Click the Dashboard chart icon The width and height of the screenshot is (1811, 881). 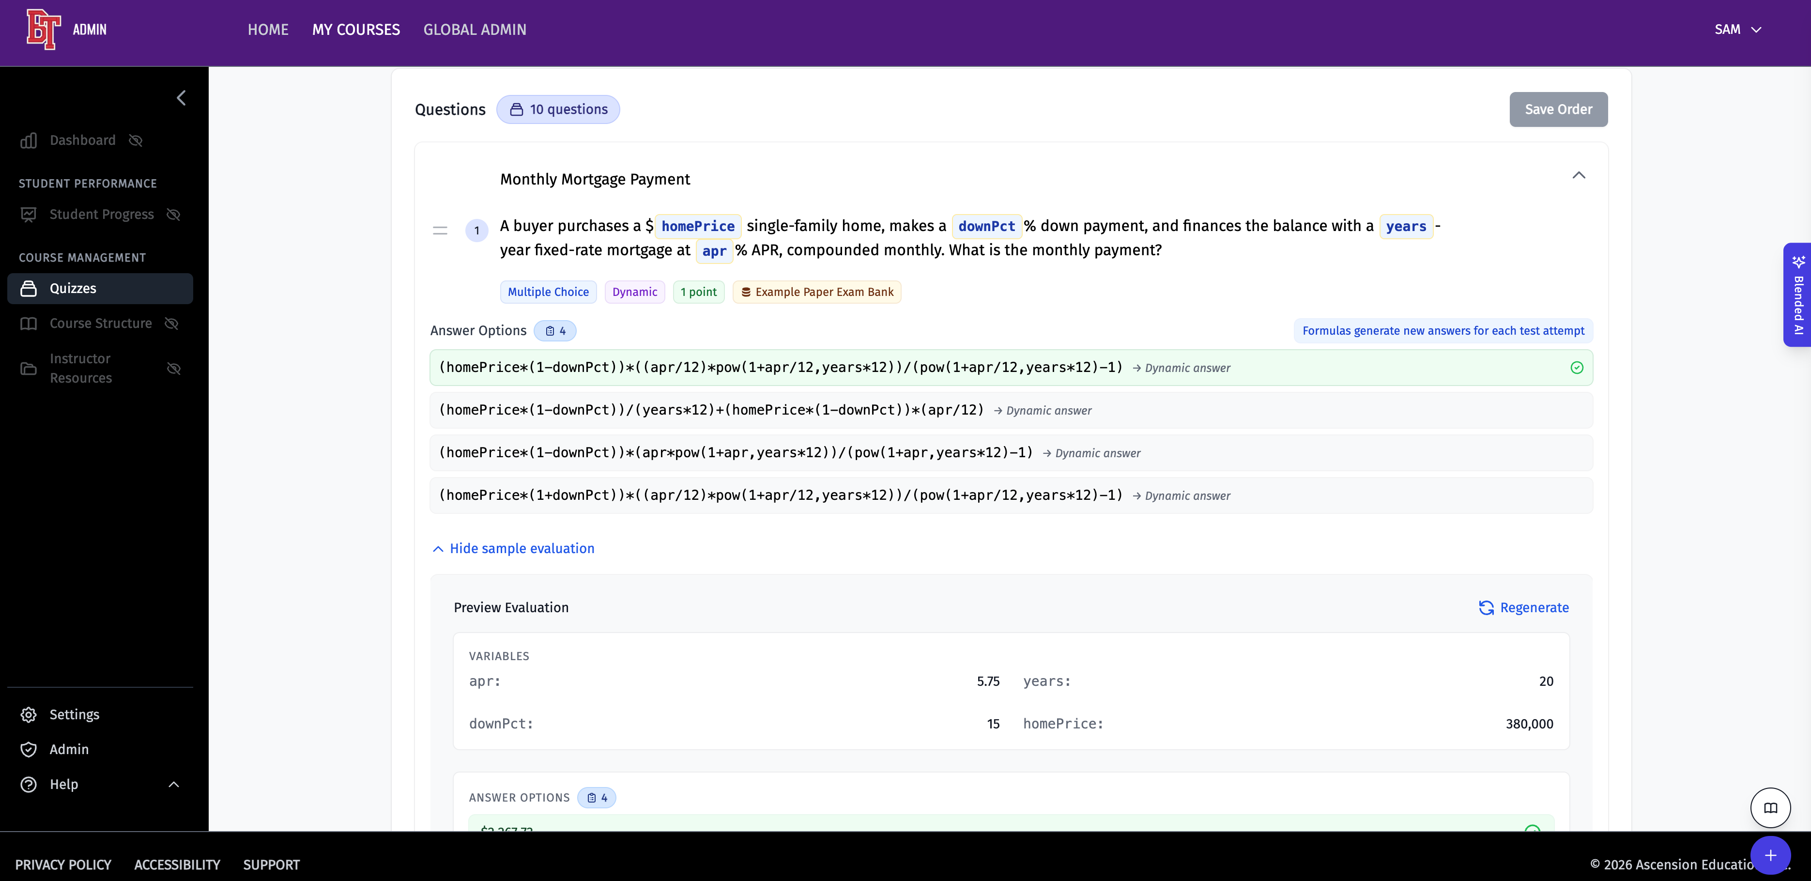click(29, 140)
